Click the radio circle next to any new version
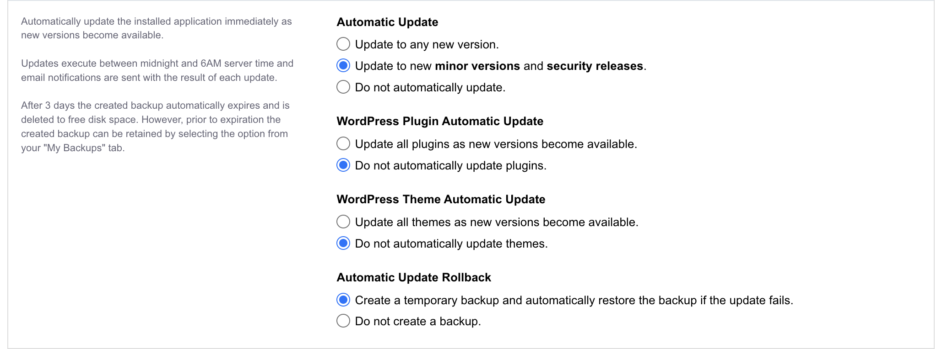Screen dimensions: 942x349 pyautogui.click(x=343, y=44)
